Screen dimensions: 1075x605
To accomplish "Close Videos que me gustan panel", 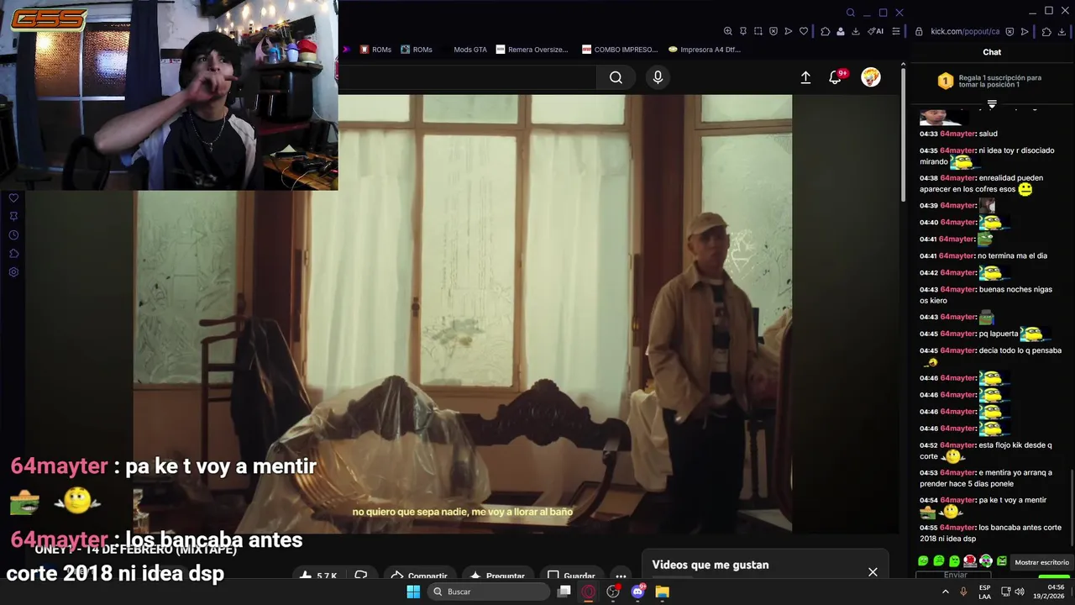I will [x=873, y=572].
